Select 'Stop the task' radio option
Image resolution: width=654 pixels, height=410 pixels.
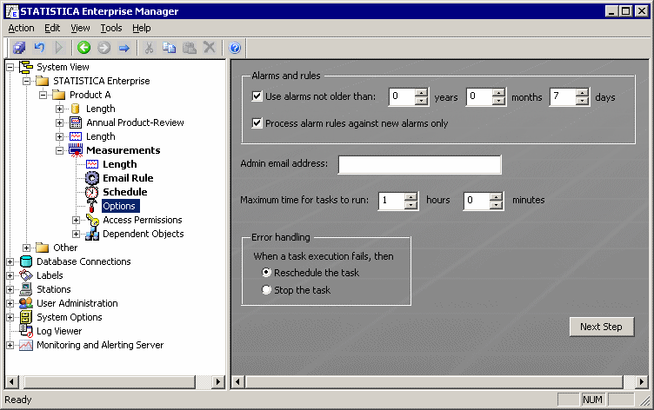[x=267, y=290]
